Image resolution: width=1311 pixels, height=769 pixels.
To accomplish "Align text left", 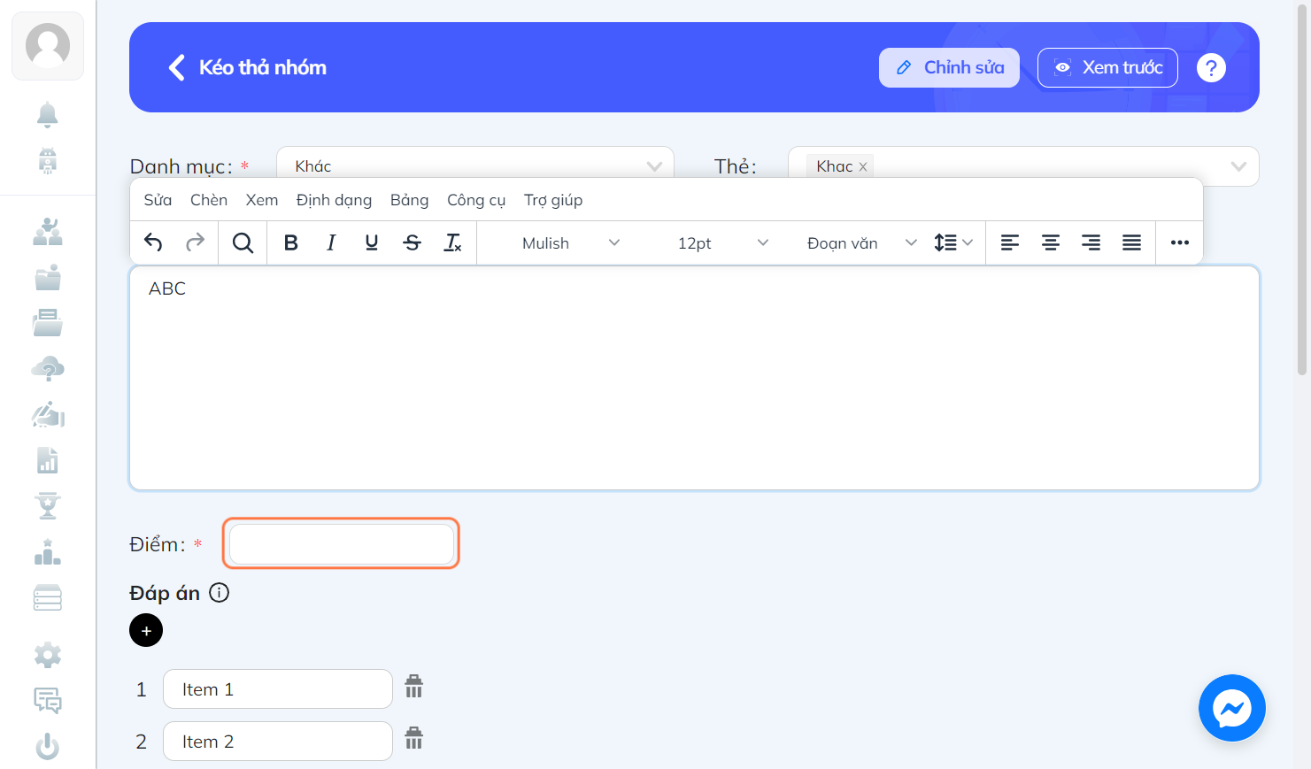I will coord(1010,242).
